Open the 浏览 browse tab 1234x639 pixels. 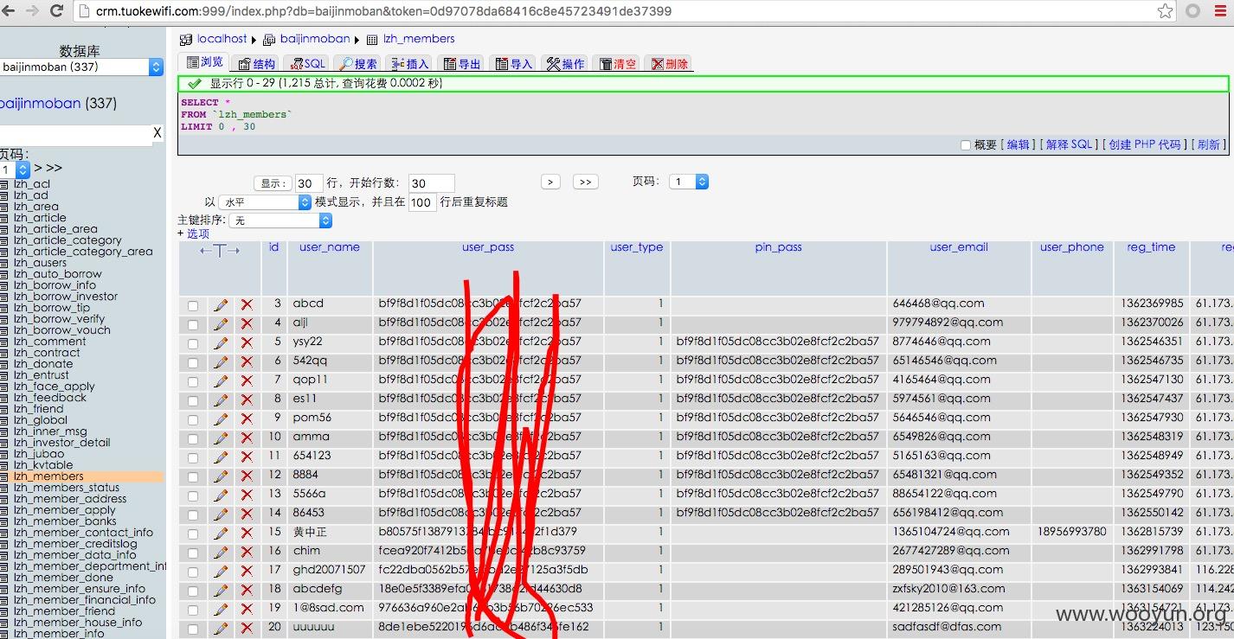(x=205, y=62)
